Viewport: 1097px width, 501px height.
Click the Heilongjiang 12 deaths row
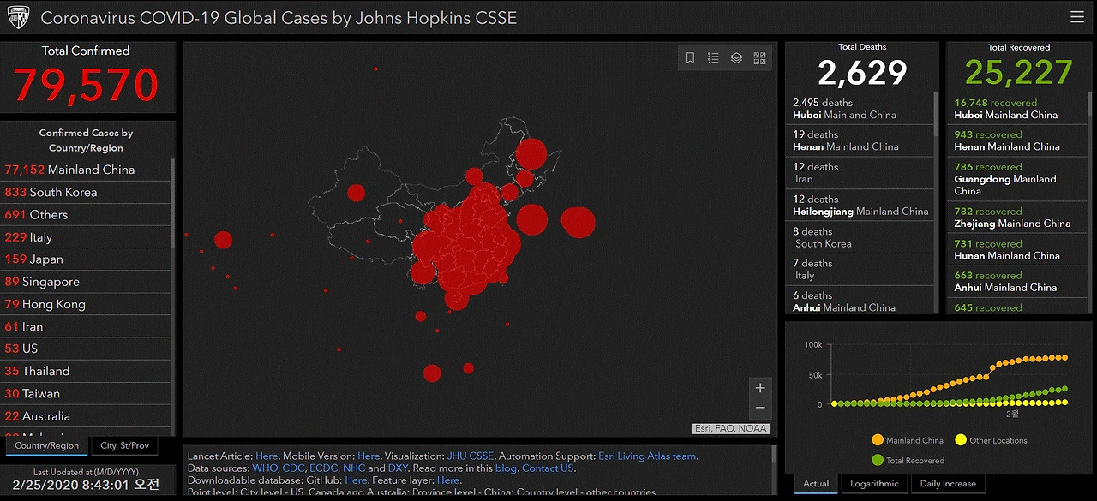860,205
